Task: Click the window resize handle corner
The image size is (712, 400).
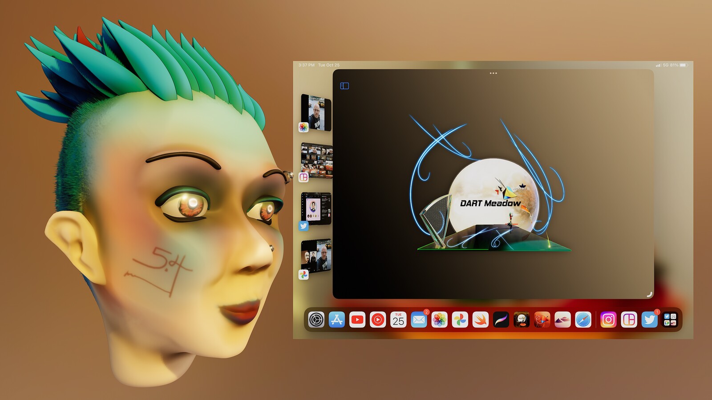Action: tap(649, 294)
